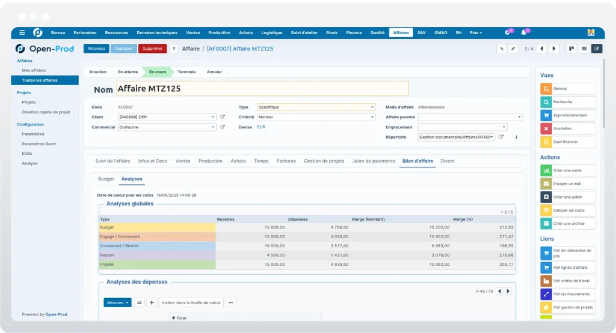616x333 pixels.
Task: Click the Voir les mouvements icon
Action: click(x=546, y=294)
